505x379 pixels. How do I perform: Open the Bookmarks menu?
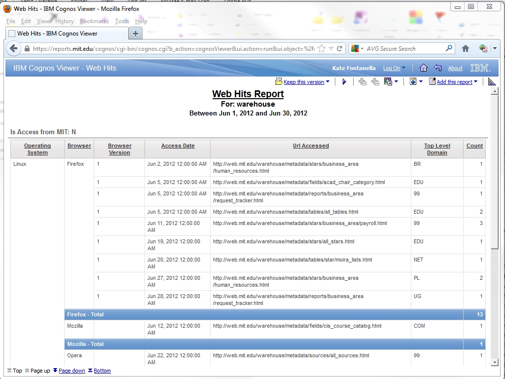tap(94, 21)
